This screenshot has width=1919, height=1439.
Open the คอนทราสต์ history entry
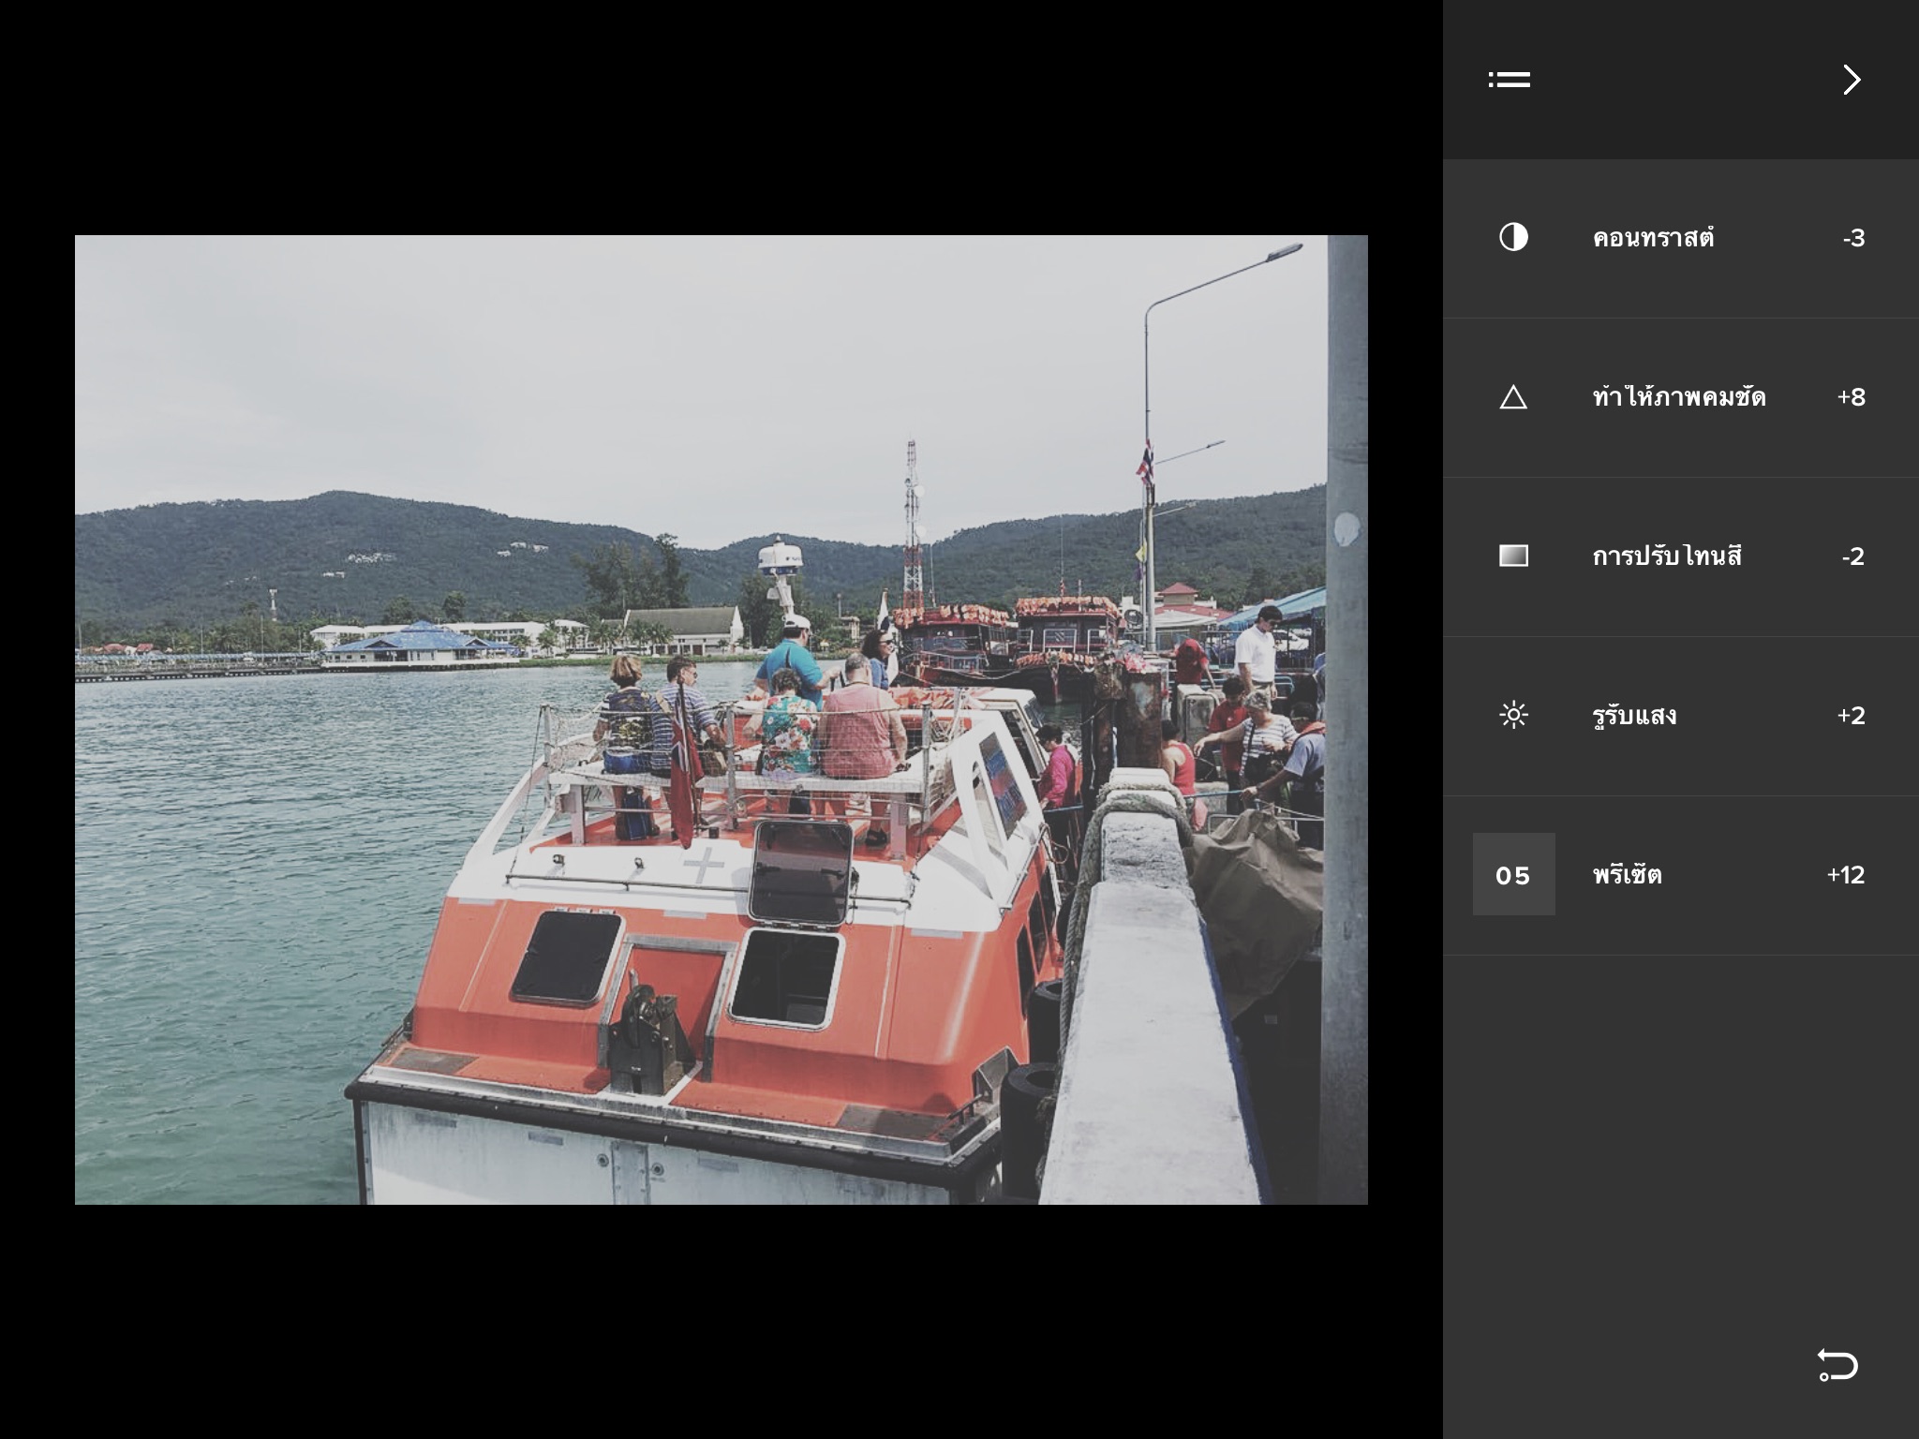pos(1681,238)
